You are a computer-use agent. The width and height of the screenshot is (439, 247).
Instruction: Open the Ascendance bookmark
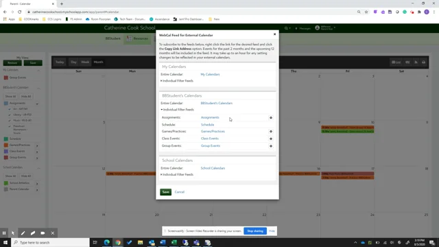click(160, 19)
